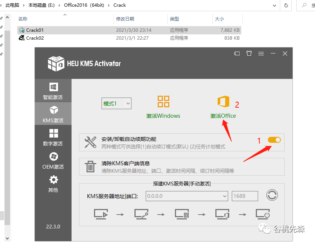This screenshot has width=315, height=243.
Task: Expand the chevron after 本地磁盘 (E:) breadcrumb
Action: [x=59, y=5]
